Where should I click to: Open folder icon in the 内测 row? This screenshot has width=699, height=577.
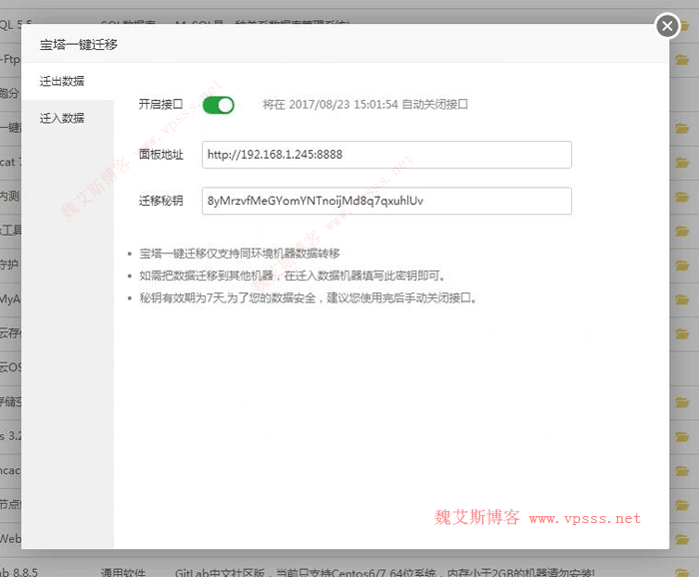683,196
